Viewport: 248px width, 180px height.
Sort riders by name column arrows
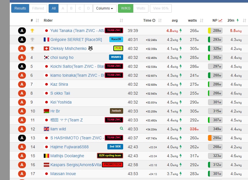(x=121, y=20)
